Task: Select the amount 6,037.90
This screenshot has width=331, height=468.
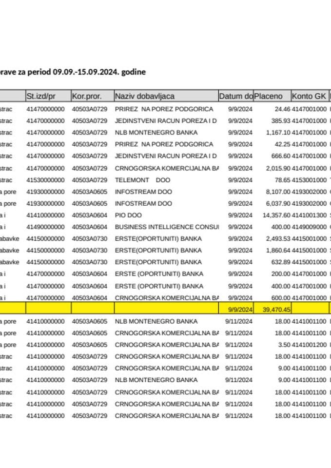Action: (278, 204)
